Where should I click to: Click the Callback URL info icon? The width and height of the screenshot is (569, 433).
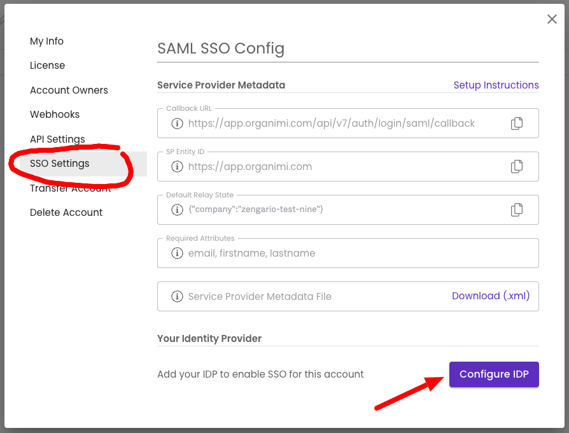[x=177, y=124]
